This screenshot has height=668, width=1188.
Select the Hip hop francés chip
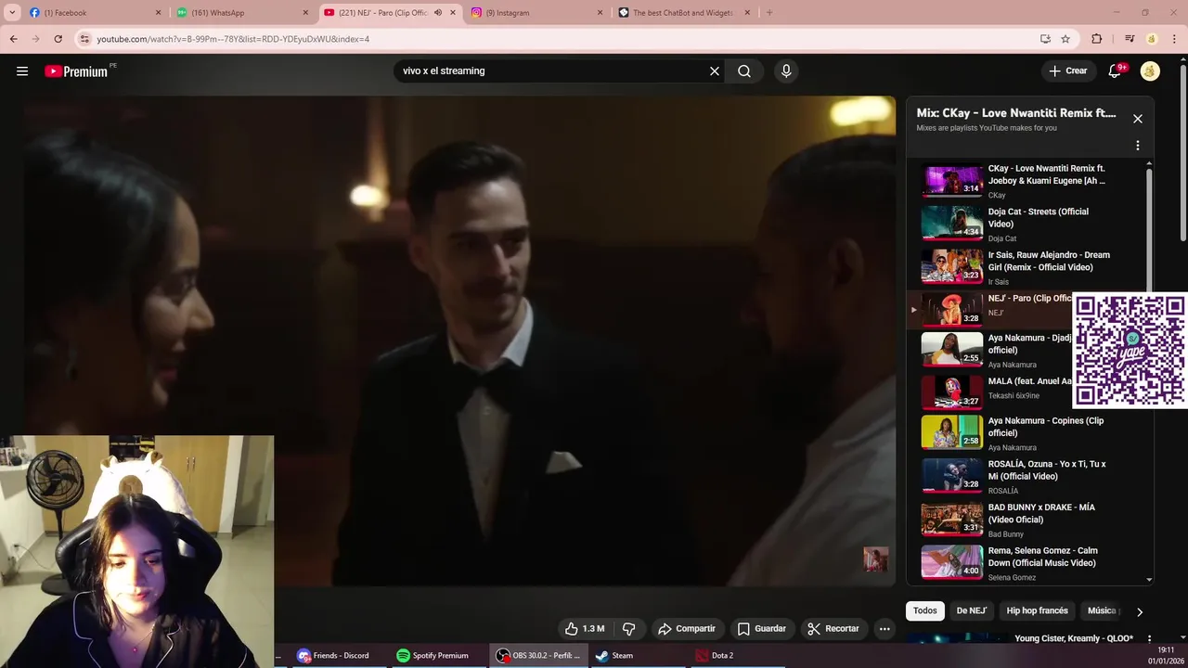coord(1037,610)
